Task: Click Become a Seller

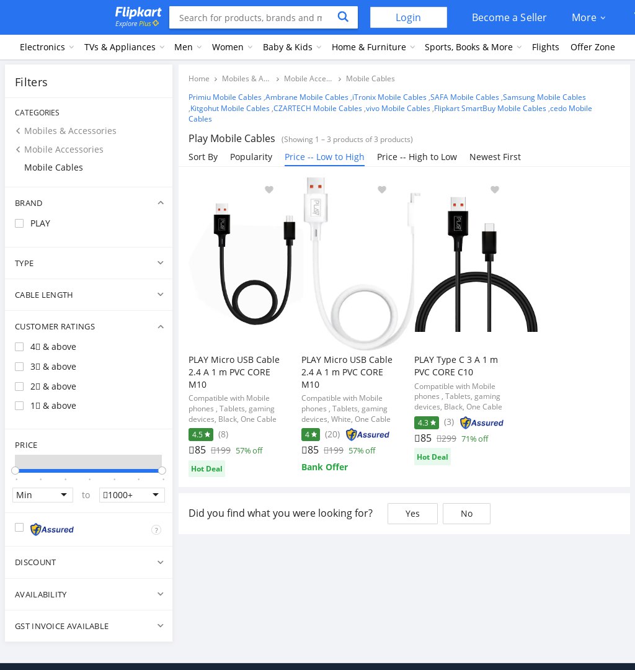Action: point(509,17)
